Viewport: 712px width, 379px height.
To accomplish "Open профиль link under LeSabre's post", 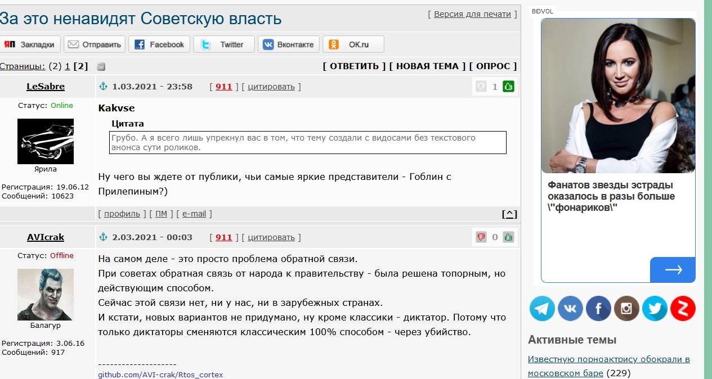I will coord(122,214).
